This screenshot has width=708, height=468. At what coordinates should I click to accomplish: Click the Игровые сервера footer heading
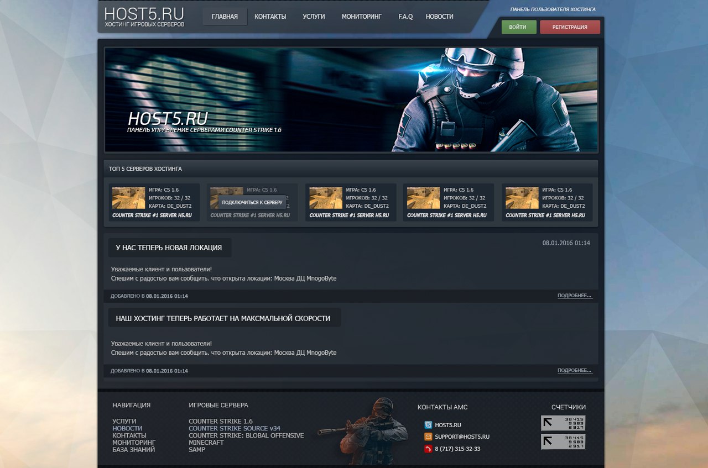218,405
